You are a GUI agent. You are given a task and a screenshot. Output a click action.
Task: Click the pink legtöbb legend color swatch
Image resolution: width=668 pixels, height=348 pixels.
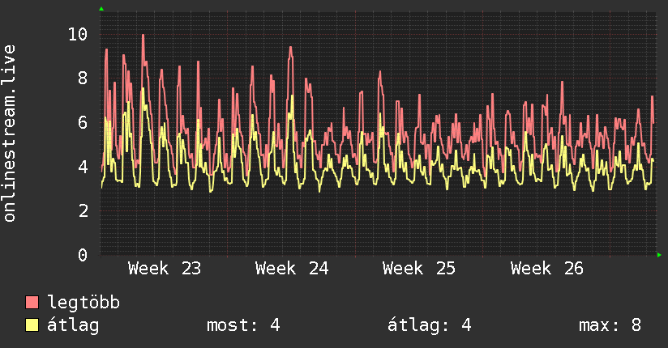click(32, 302)
